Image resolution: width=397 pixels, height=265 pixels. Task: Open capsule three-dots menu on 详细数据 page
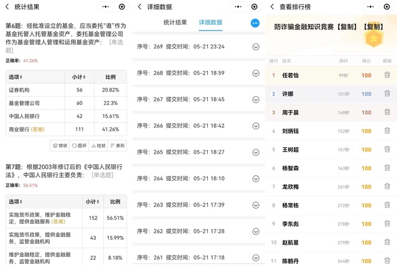coord(223,7)
